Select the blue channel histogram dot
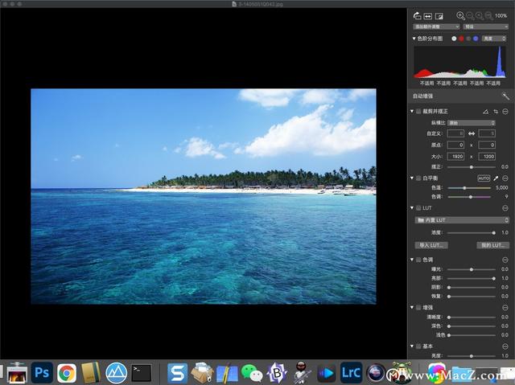The height and width of the screenshot is (385, 515). (x=476, y=39)
